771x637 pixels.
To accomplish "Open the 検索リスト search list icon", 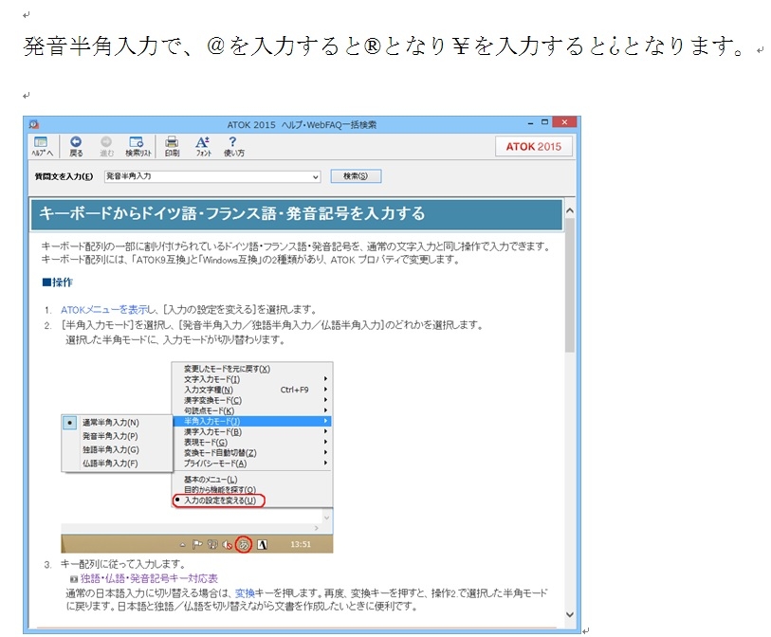I will pyautogui.click(x=138, y=147).
